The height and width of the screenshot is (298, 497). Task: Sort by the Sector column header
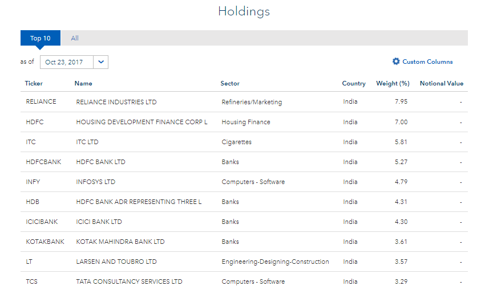(x=230, y=83)
